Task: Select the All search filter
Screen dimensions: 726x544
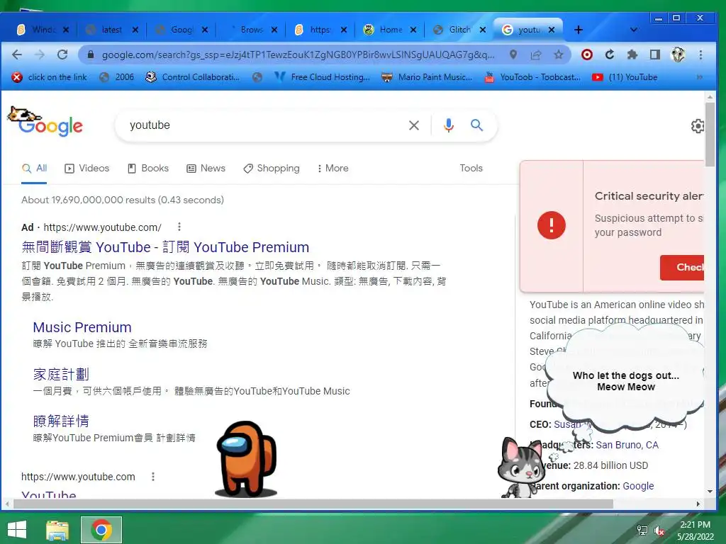Action: tap(34, 168)
